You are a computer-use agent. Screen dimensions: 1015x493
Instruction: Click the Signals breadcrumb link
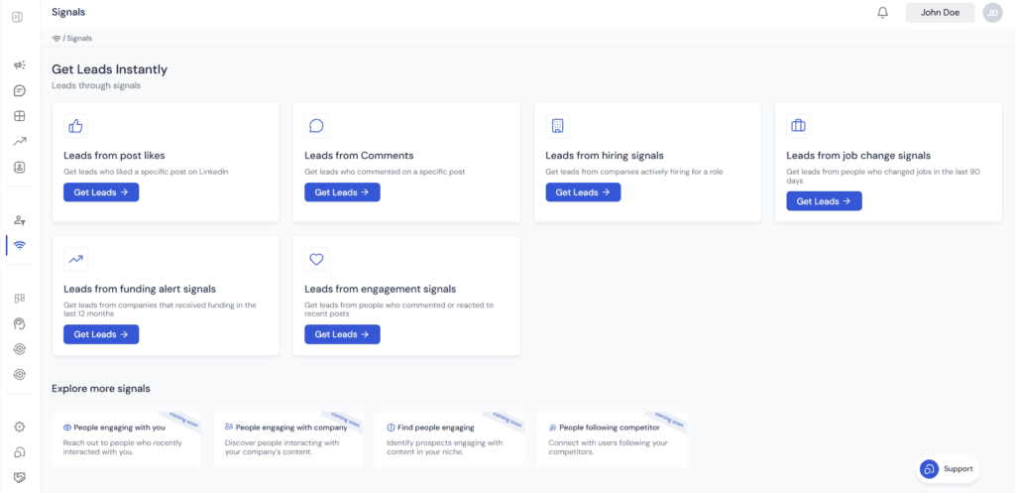pos(79,39)
